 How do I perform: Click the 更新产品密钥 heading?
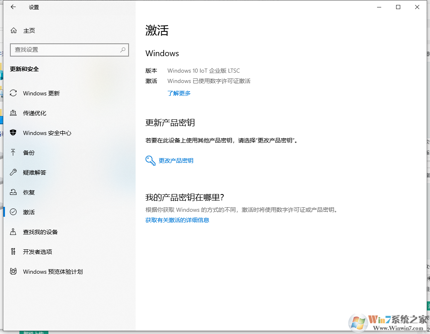coord(170,123)
